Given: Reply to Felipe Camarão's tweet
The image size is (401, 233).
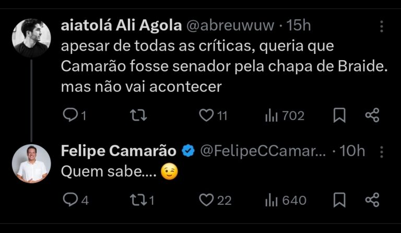Looking at the screenshot, I should [x=70, y=200].
